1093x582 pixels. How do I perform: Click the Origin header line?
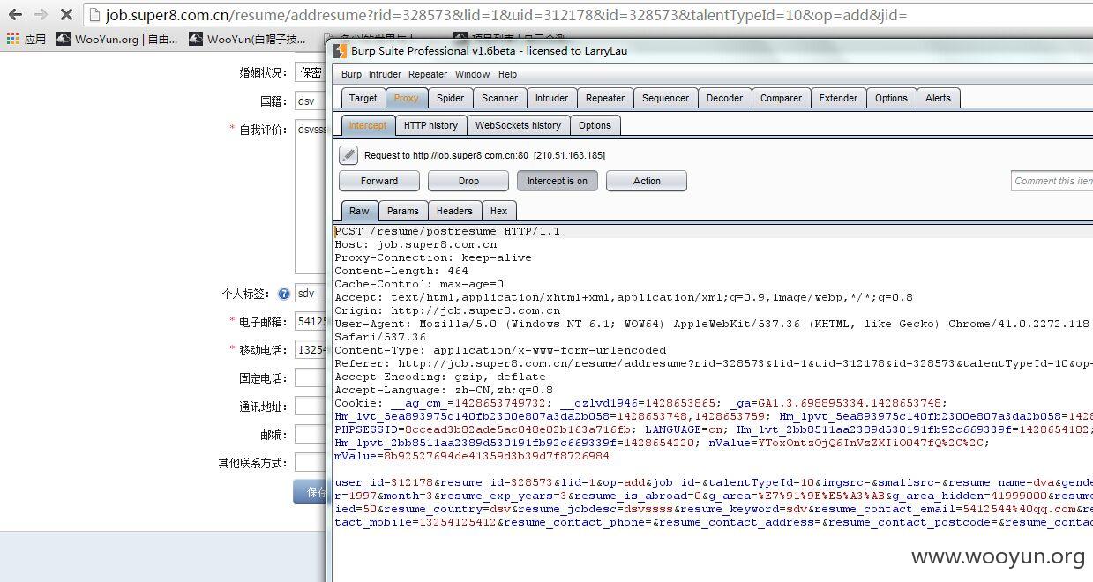click(x=447, y=310)
